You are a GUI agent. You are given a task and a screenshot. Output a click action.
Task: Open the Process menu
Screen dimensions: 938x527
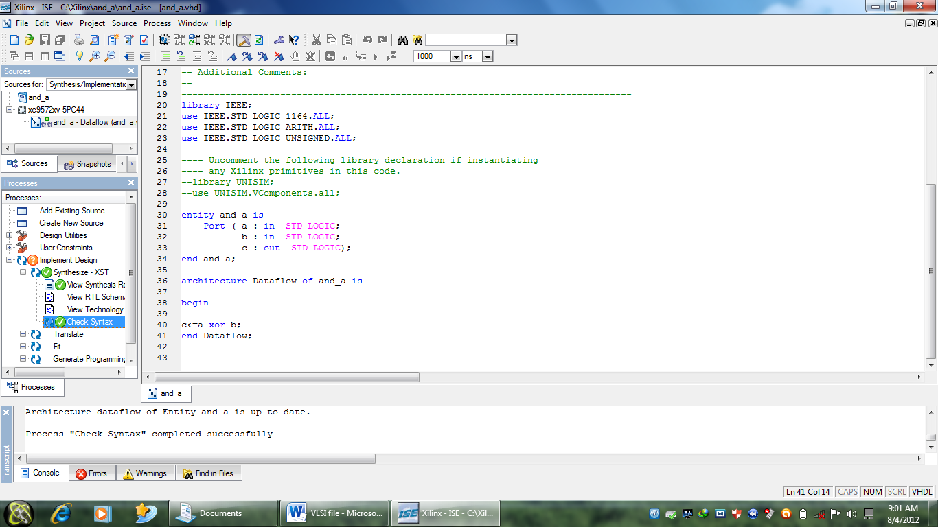[x=157, y=23]
